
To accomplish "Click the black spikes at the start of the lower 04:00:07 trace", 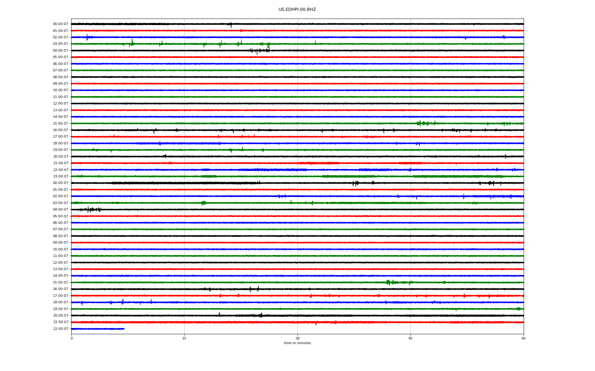I will [x=89, y=210].
